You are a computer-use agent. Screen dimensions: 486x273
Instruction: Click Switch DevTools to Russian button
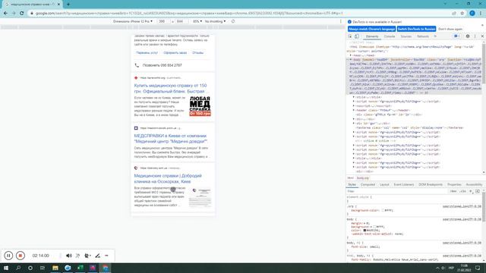pyautogui.click(x=416, y=29)
